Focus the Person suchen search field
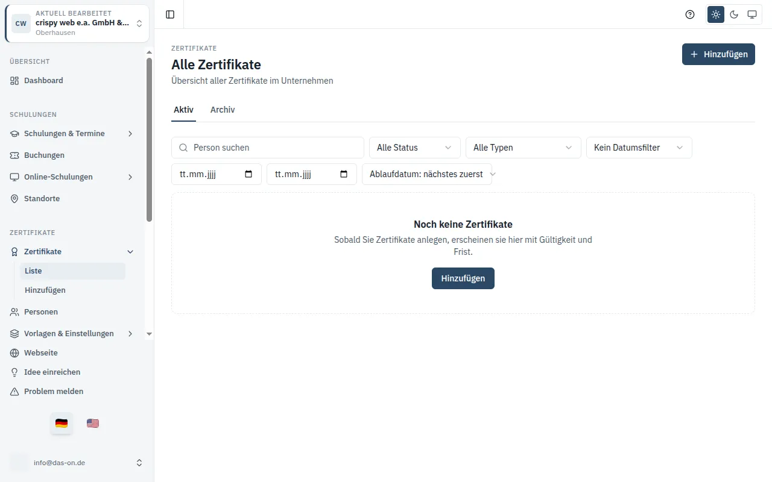 (268, 148)
